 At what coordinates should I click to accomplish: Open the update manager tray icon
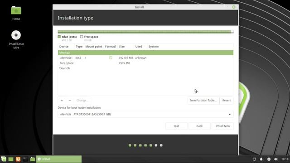click(269, 159)
